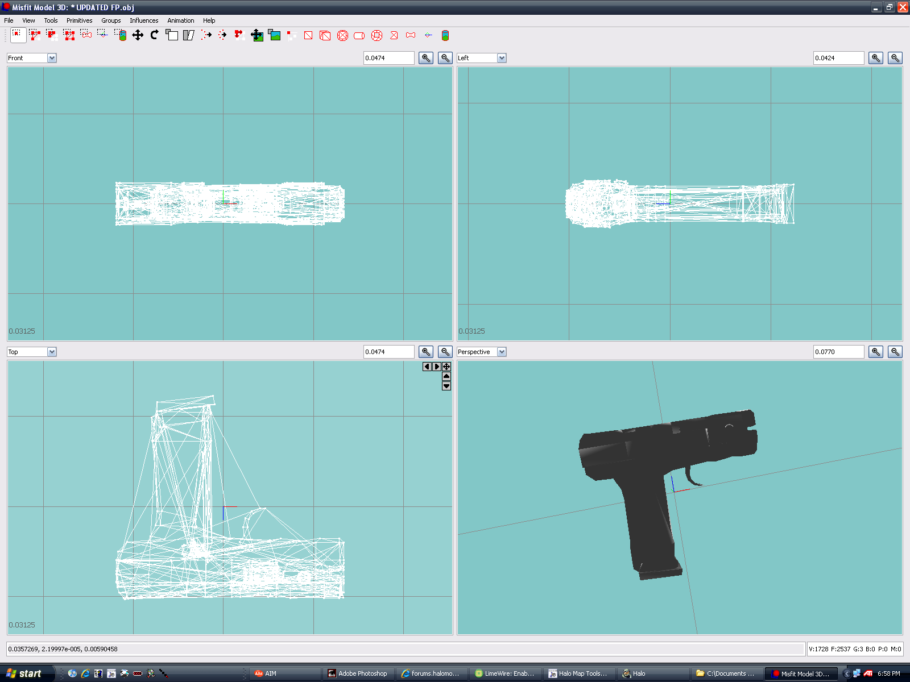Open the Groups menu
The image size is (910, 682).
coord(111,20)
